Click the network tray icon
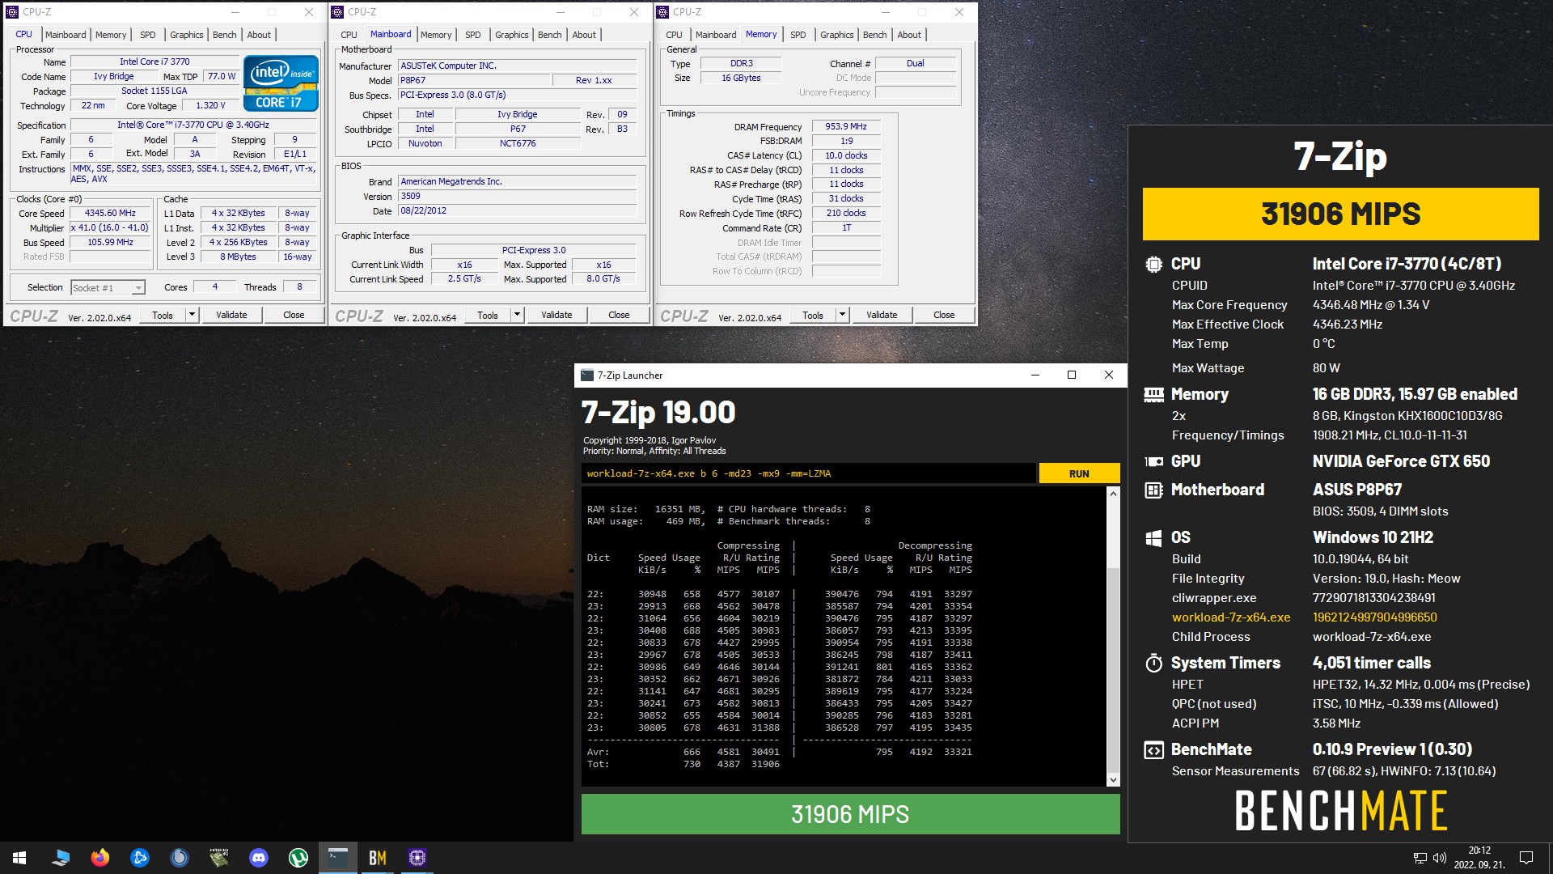This screenshot has height=874, width=1553. point(1420,858)
